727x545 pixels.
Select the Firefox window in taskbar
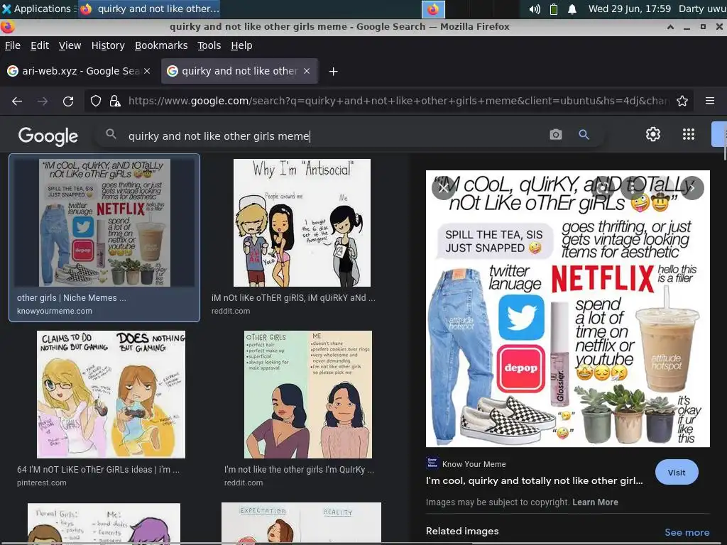click(x=149, y=9)
